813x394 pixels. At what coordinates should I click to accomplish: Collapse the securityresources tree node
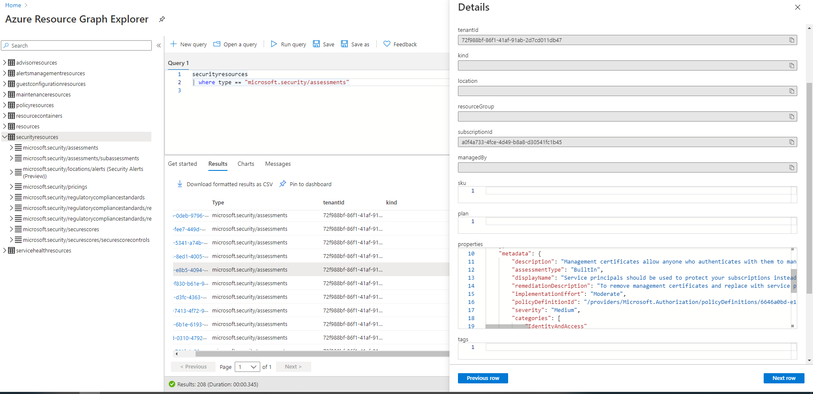[x=5, y=137]
